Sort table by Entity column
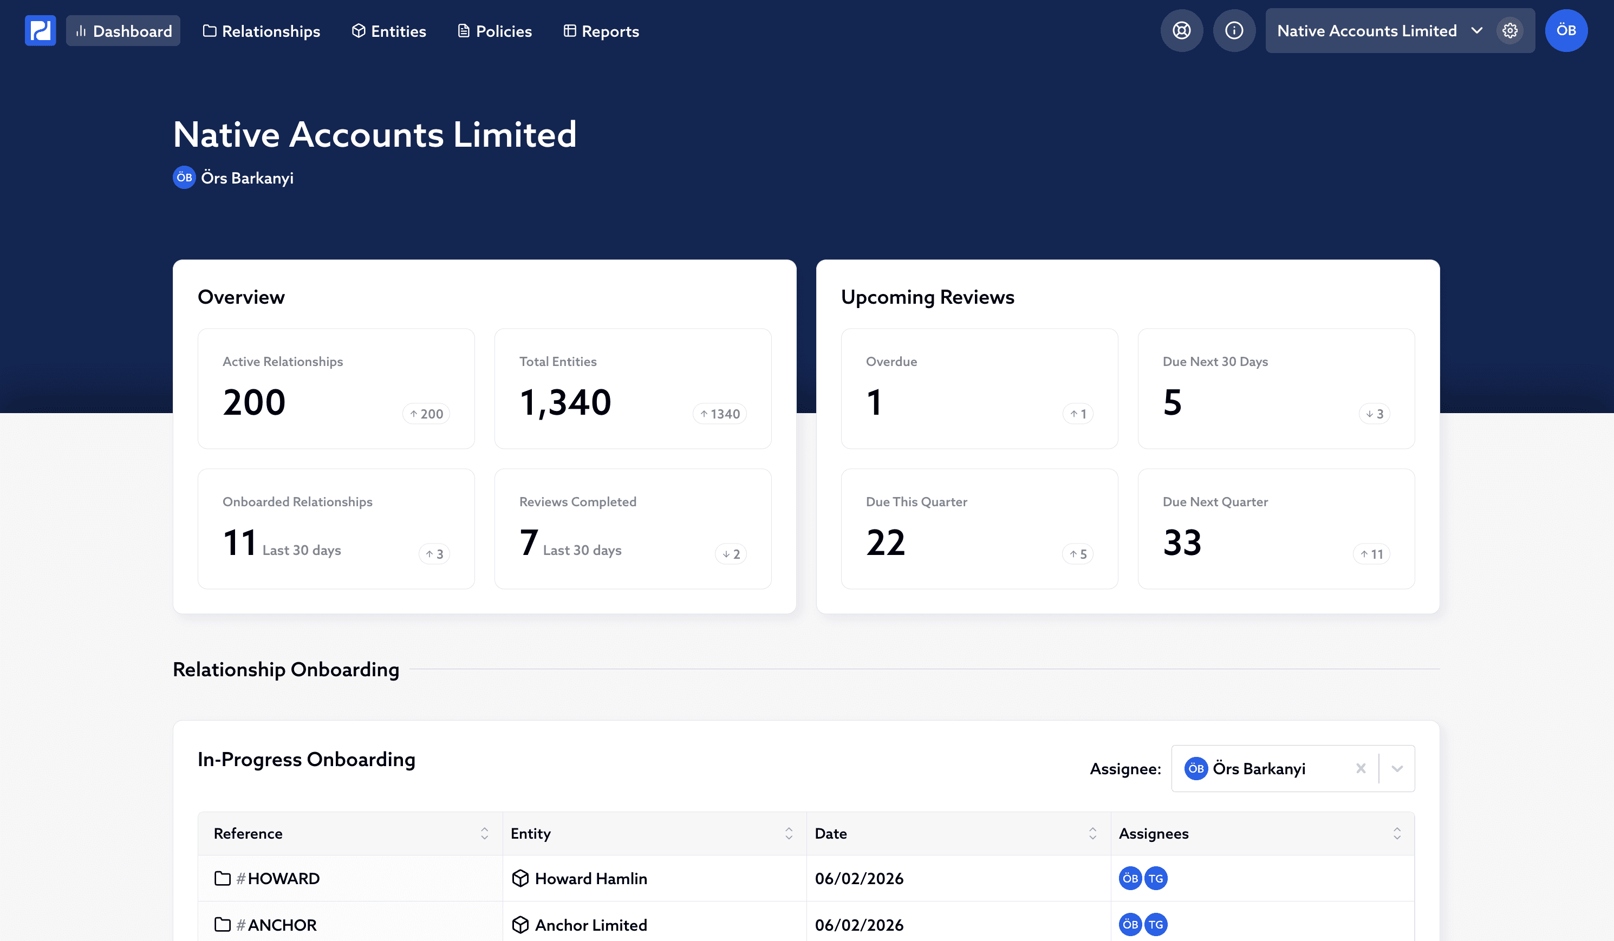This screenshot has height=941, width=1614. point(789,833)
